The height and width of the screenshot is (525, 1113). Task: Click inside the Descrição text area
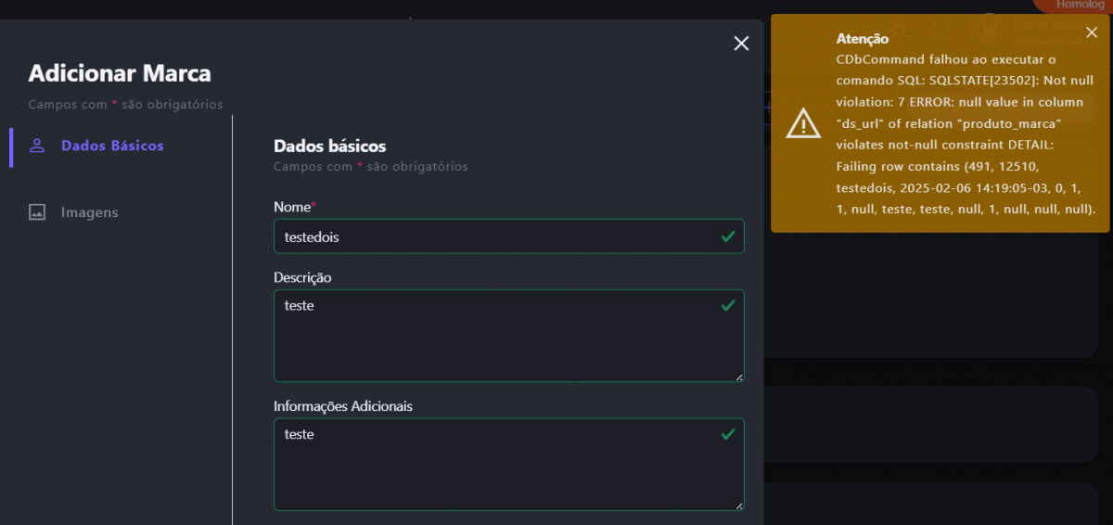point(492,339)
